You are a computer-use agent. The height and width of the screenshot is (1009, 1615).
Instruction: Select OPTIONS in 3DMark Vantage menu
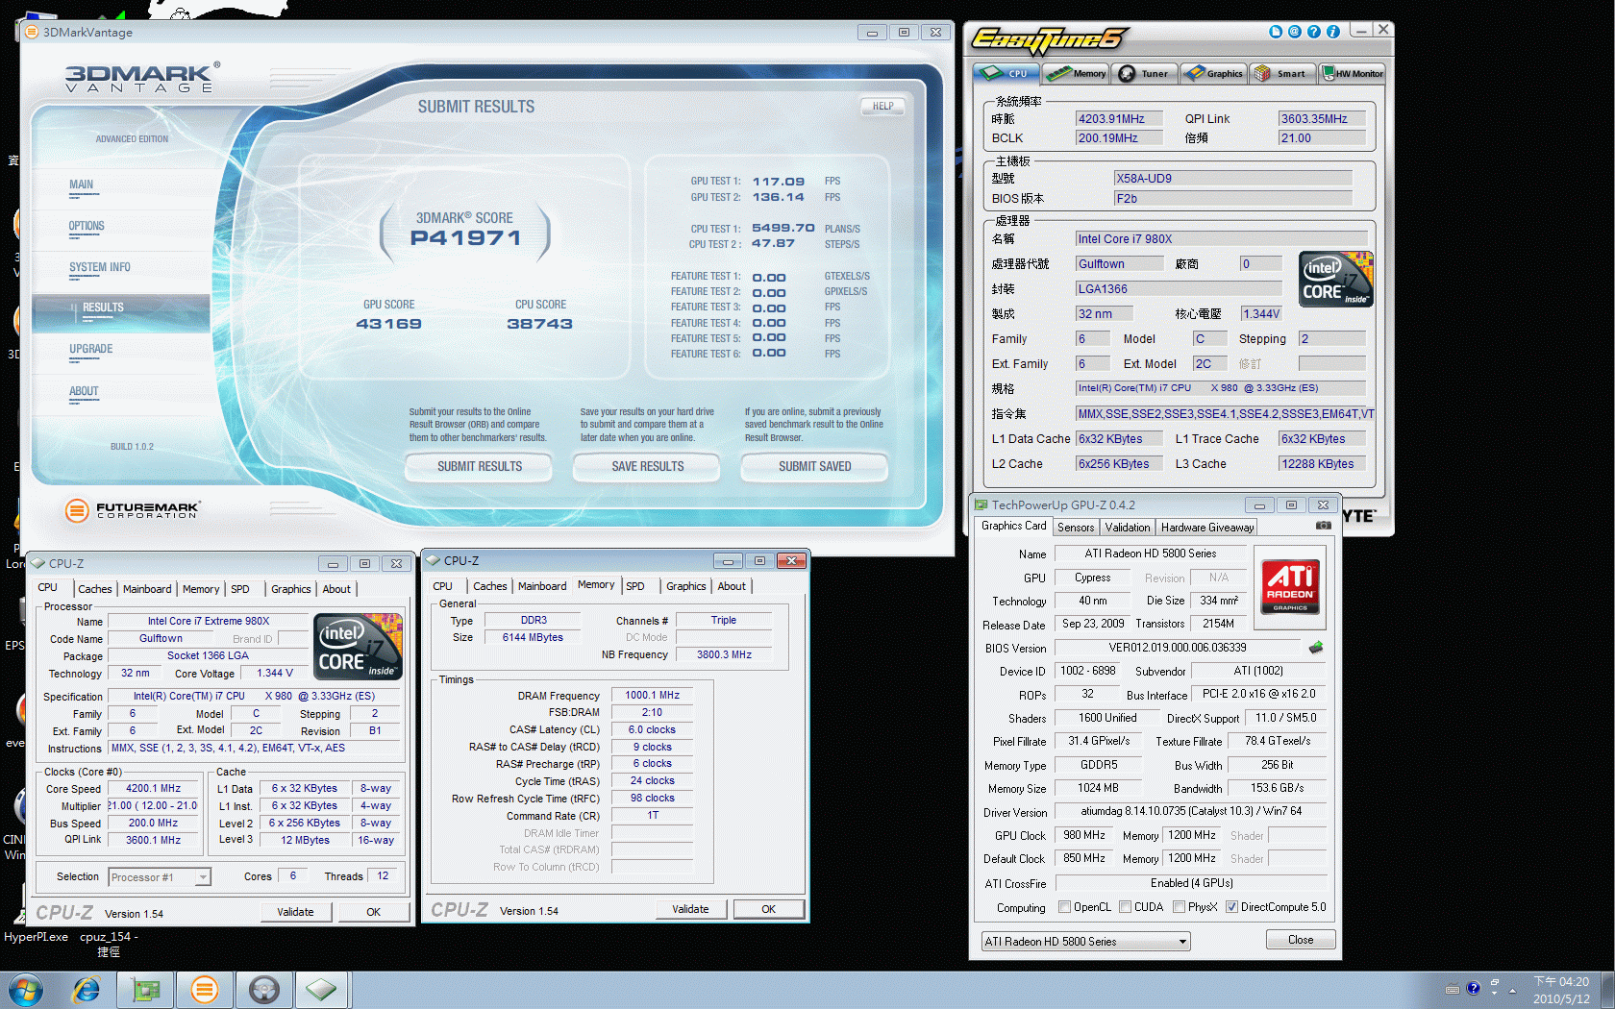(87, 226)
